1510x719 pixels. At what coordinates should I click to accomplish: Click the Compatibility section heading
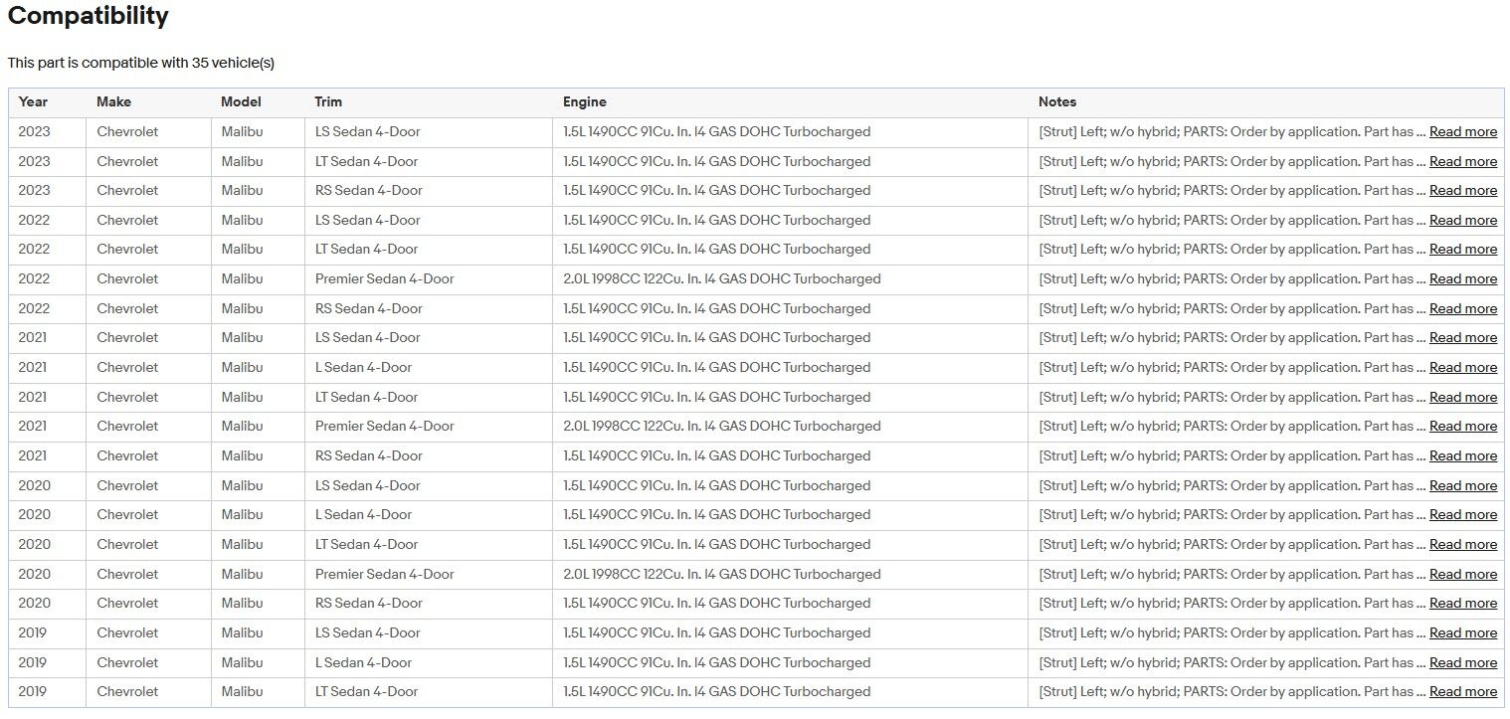(89, 17)
